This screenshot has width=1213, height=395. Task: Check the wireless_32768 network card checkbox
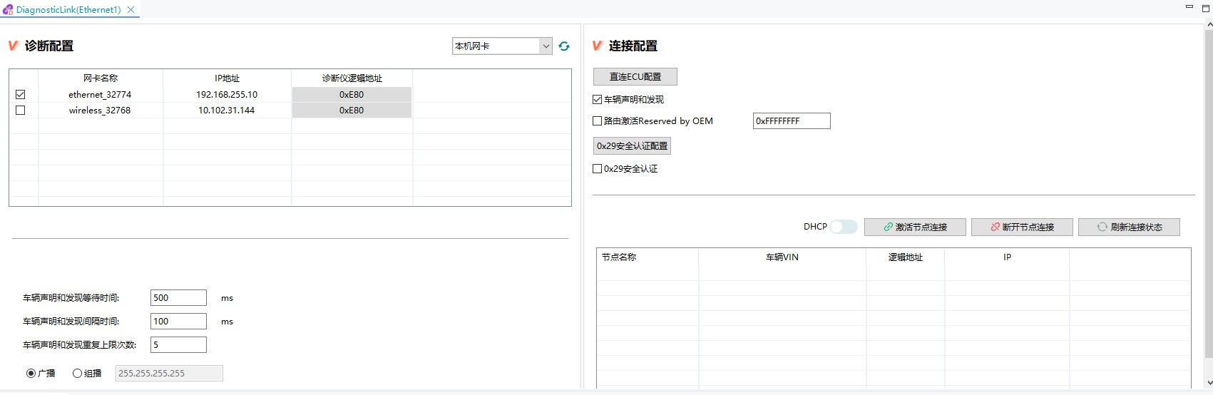20,111
